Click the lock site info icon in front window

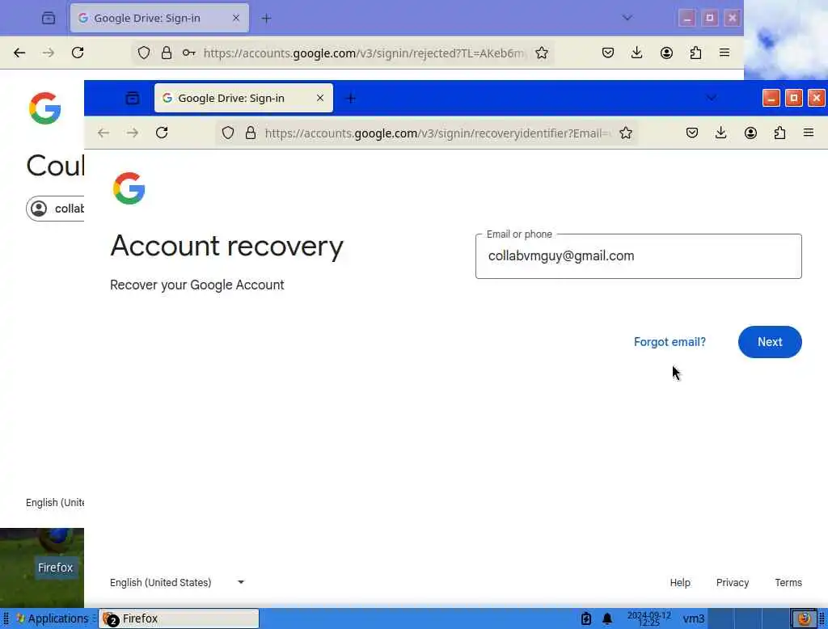pos(251,133)
